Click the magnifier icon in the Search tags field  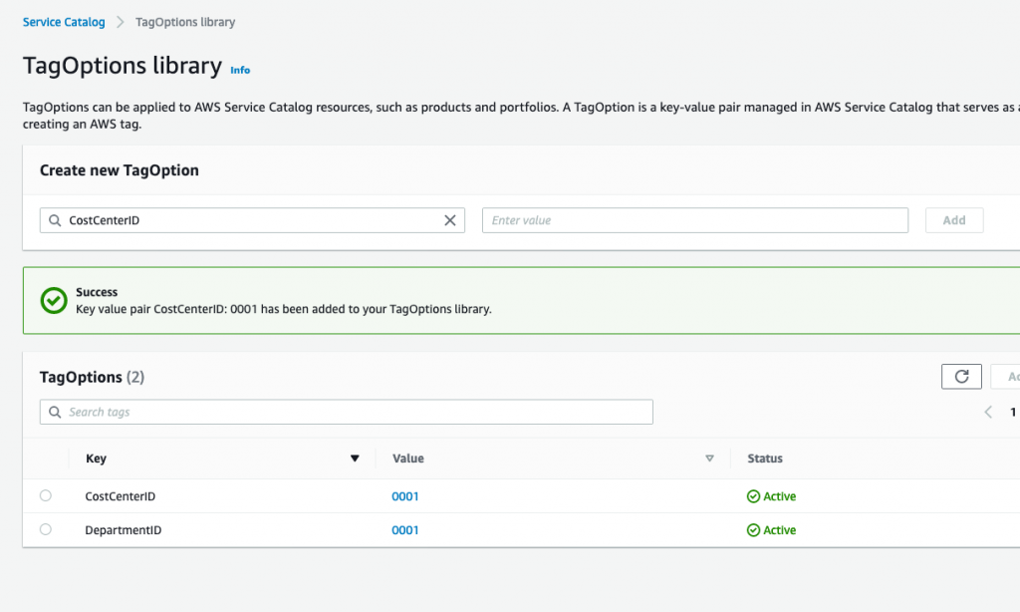click(x=55, y=411)
